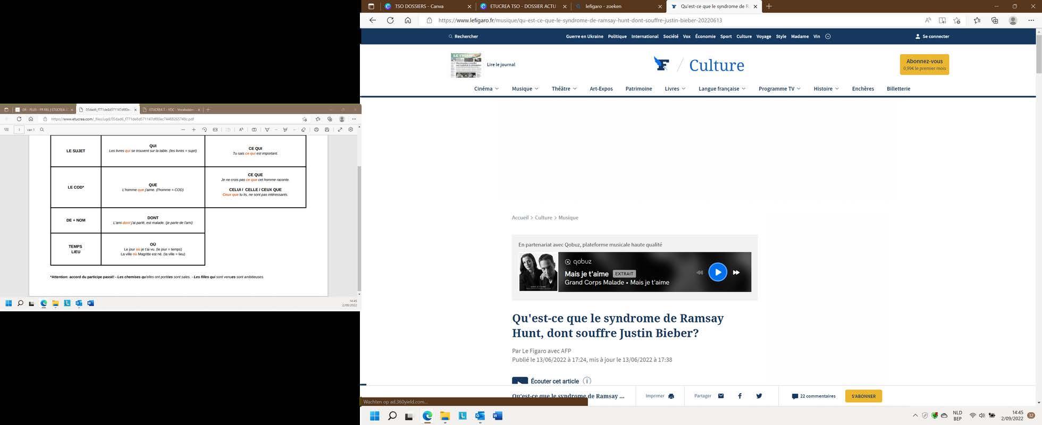Turn on Read aloud in the Le Figaro browser toolbar
This screenshot has height=425, width=1042.
click(x=928, y=20)
